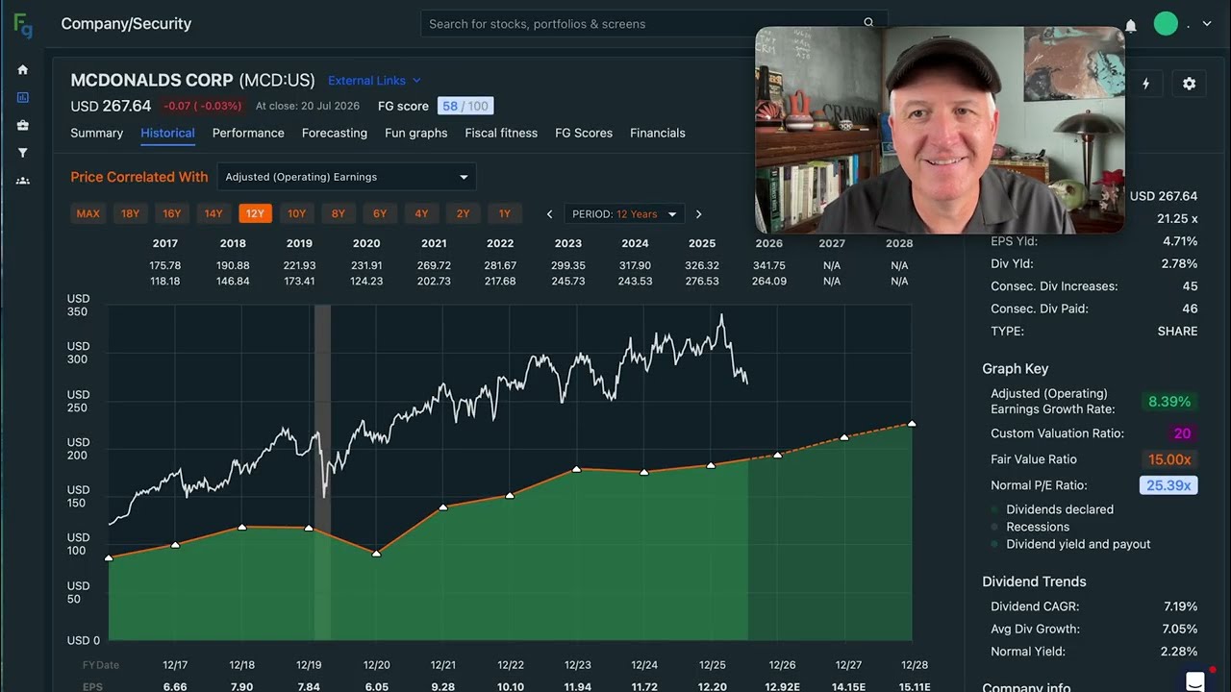Open the Forecasting tab
1231x692 pixels.
coord(335,133)
